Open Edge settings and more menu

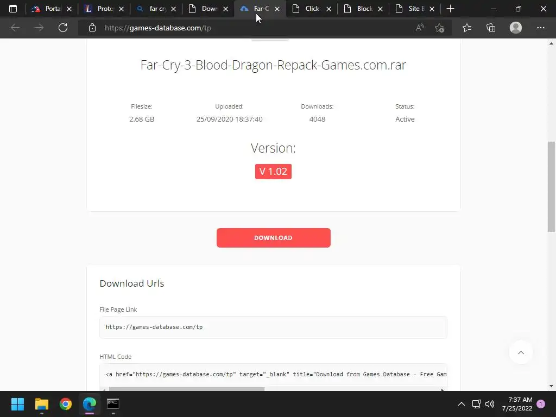pos(540,28)
